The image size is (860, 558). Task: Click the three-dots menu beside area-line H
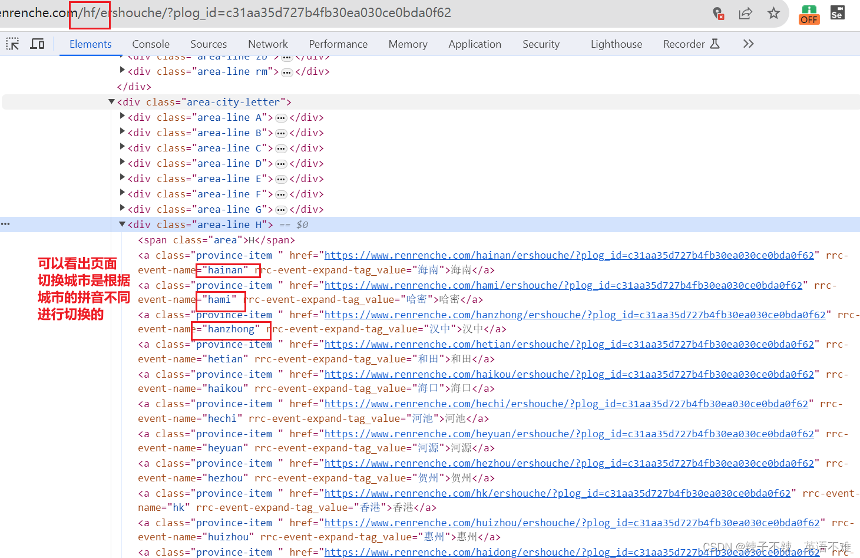click(x=5, y=224)
